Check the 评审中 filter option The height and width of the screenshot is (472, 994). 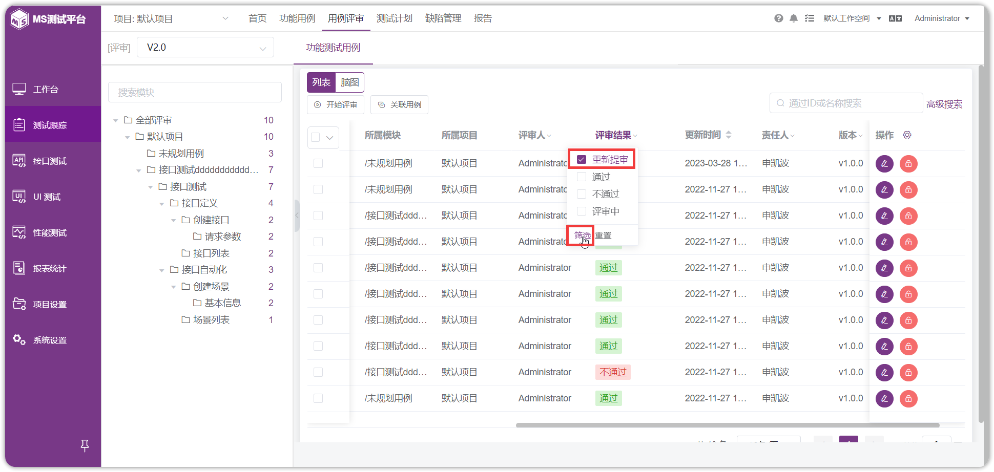coord(582,211)
